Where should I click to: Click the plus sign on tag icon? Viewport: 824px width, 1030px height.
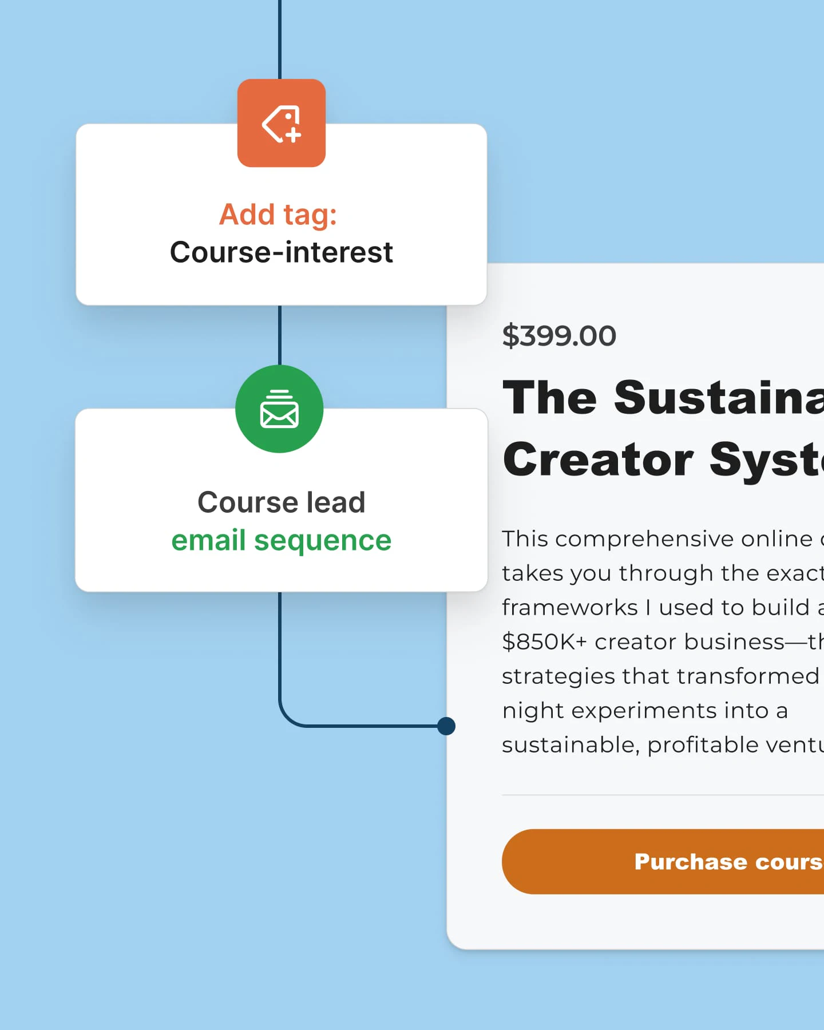pyautogui.click(x=294, y=135)
